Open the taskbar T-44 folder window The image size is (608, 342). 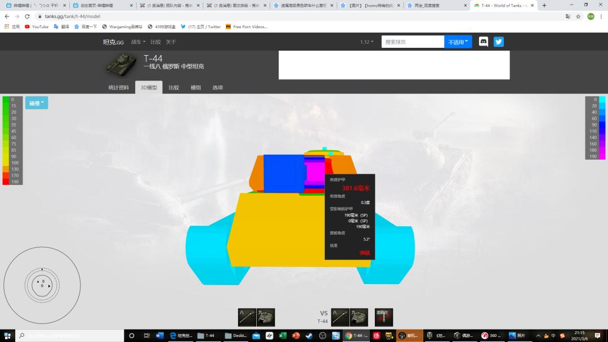click(206, 335)
